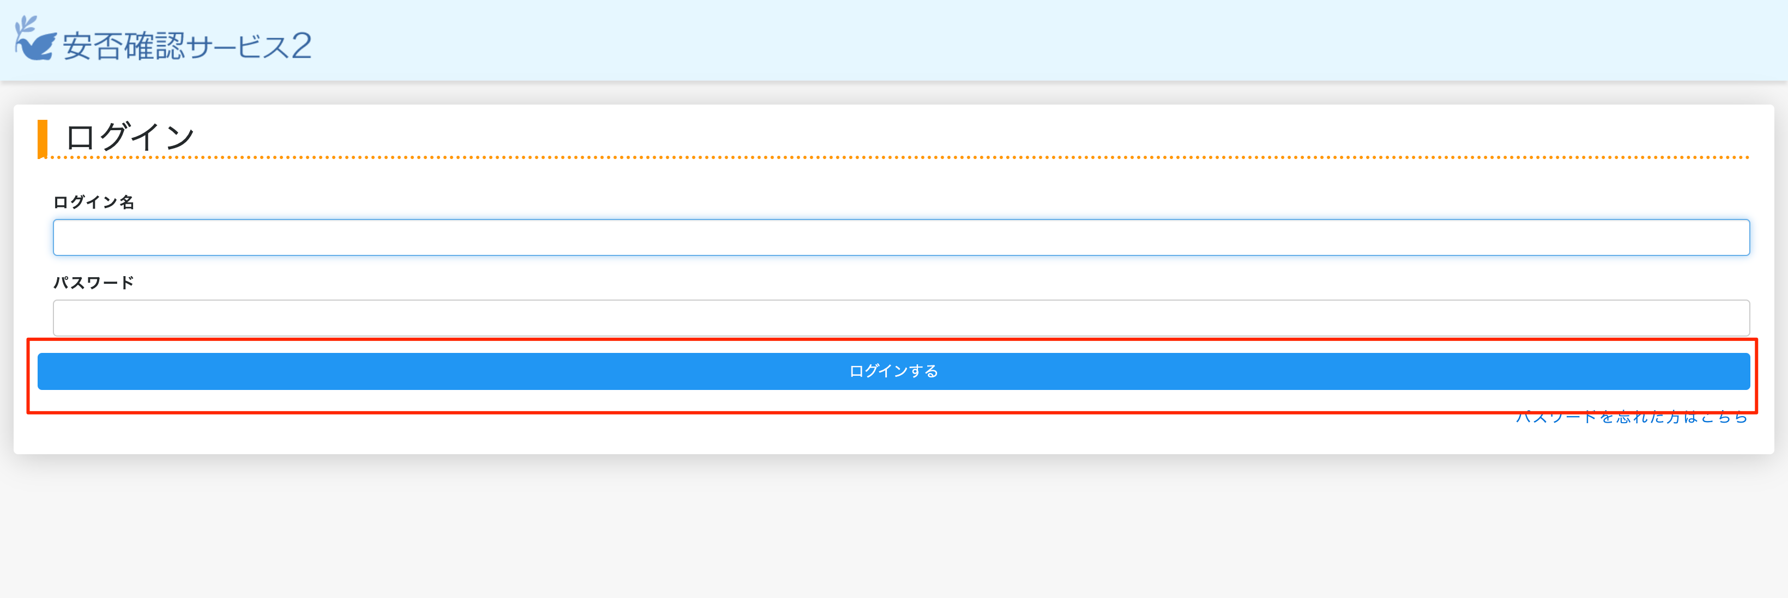Click the パスワード field label

(x=94, y=283)
